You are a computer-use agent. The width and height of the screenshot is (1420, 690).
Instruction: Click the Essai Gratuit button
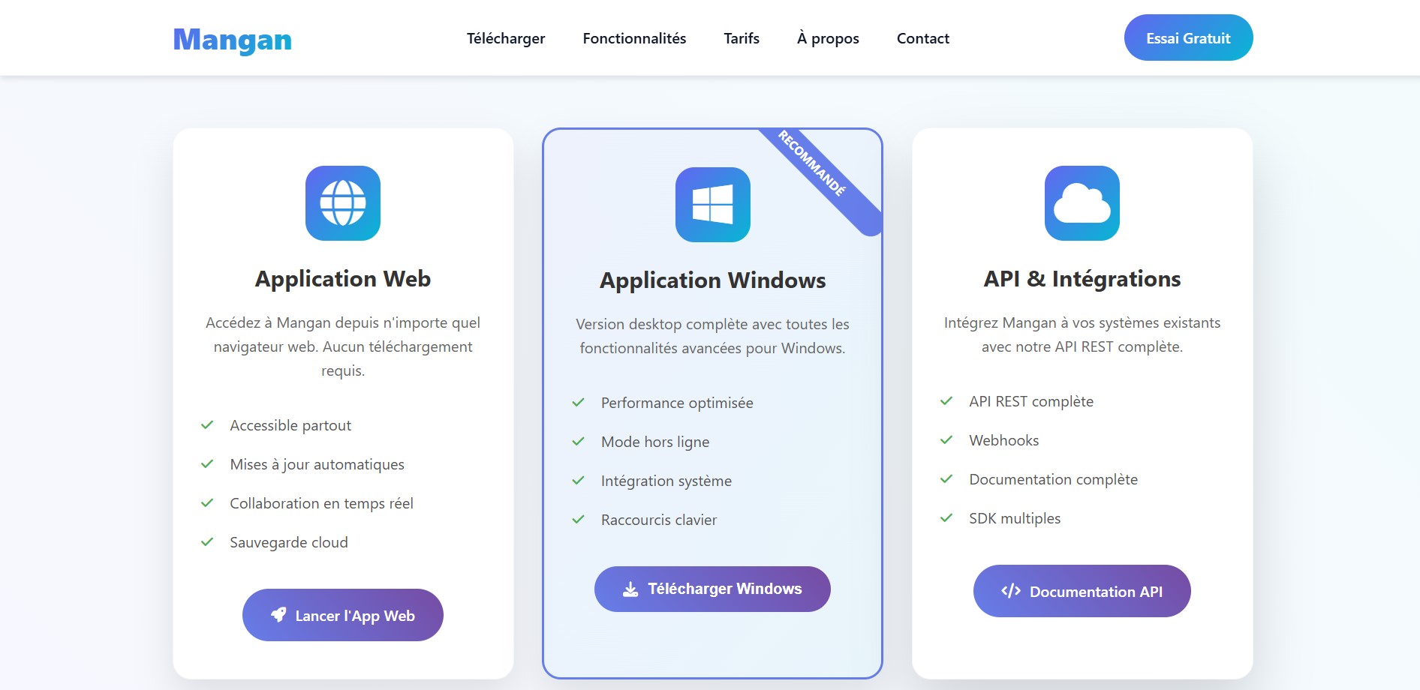1188,38
